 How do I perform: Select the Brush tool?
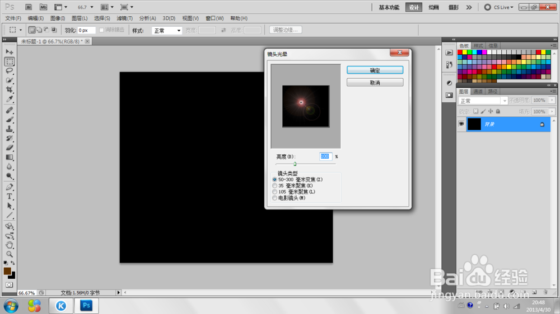click(x=10, y=120)
